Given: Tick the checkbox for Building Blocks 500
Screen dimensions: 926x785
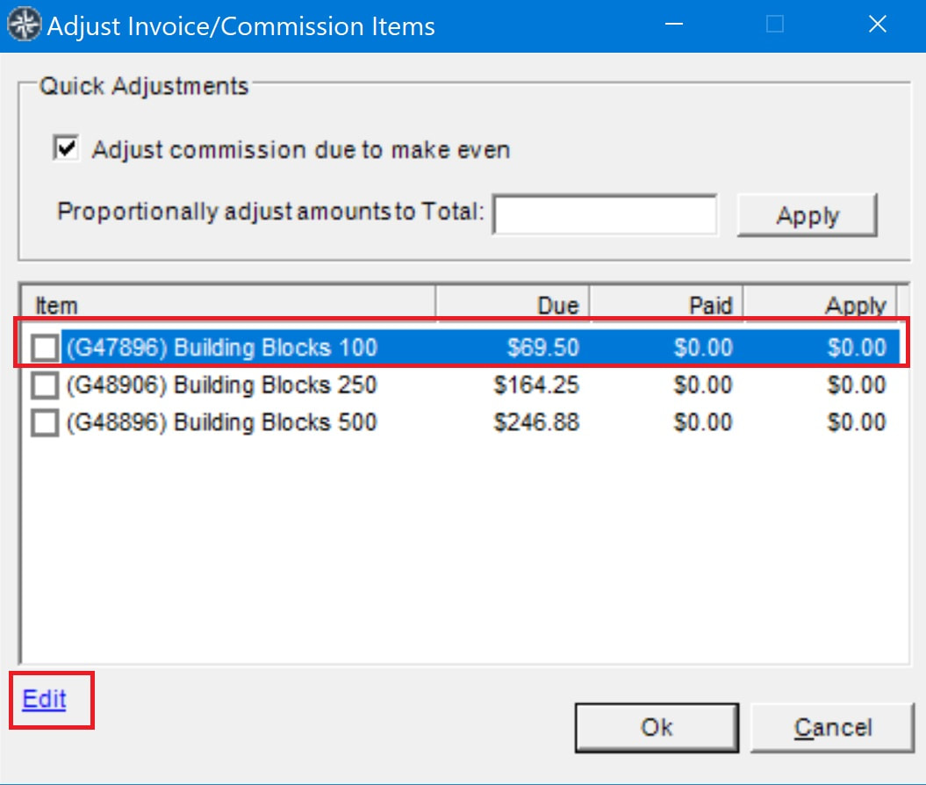Looking at the screenshot, I should click(45, 422).
